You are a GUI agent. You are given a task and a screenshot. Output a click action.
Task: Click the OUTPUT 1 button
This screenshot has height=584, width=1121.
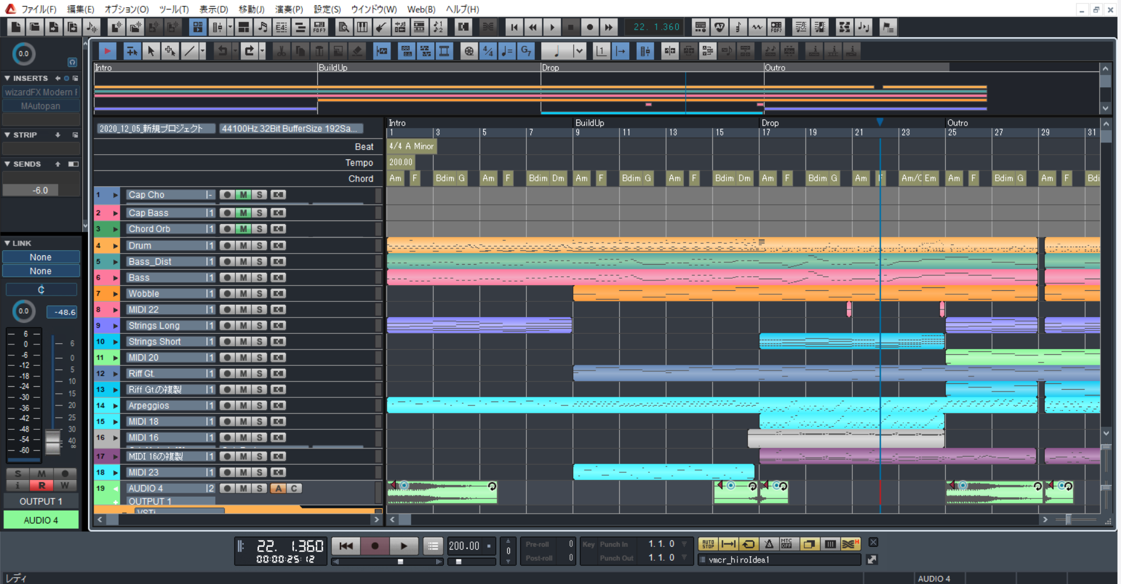[x=41, y=501]
